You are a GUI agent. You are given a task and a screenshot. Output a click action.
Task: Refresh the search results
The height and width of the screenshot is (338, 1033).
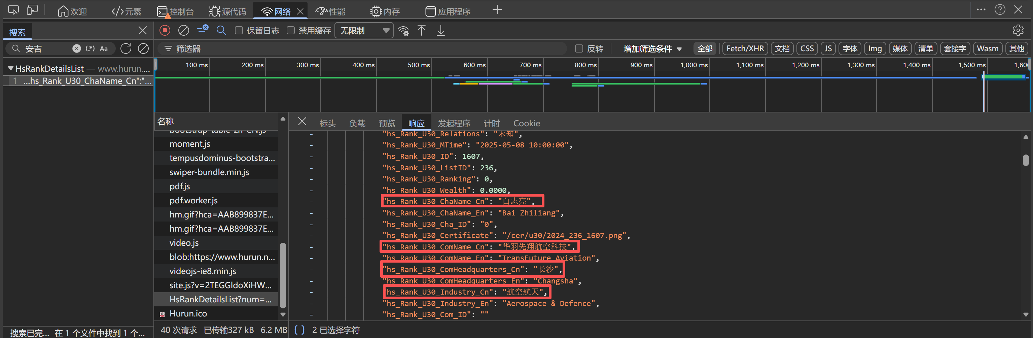pos(126,48)
